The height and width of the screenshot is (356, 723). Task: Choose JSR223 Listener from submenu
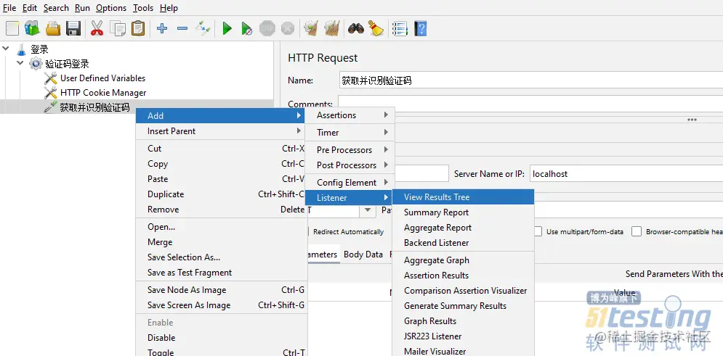[x=463, y=336]
